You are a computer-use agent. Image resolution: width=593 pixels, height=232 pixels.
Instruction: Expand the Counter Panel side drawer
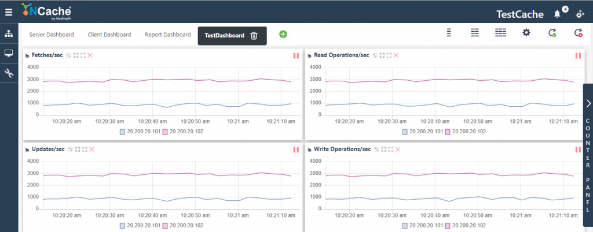click(588, 103)
